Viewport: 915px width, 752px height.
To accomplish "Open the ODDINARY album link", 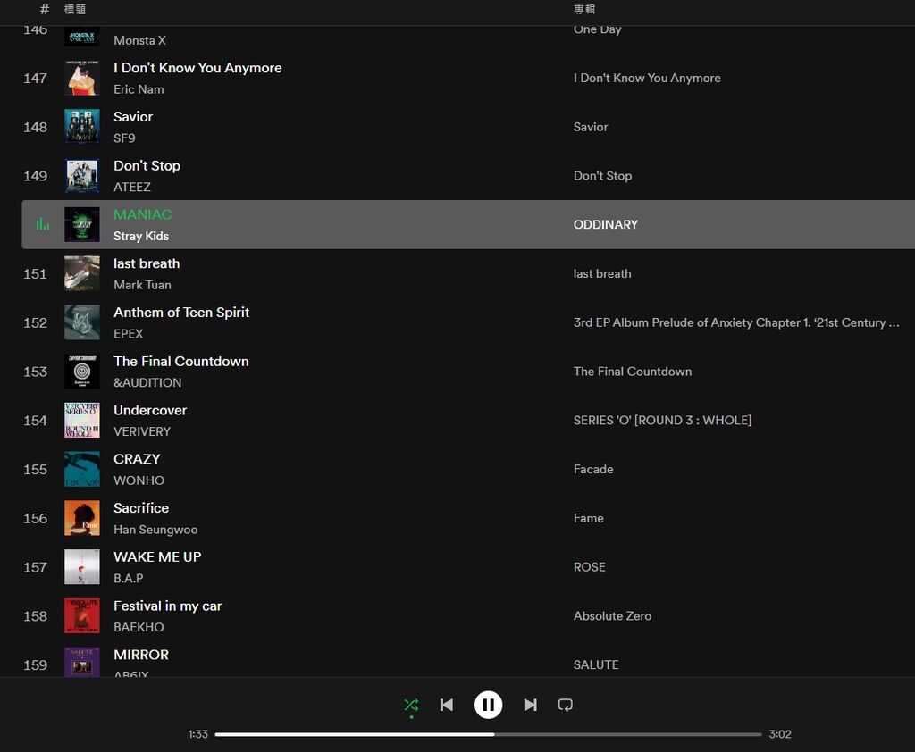I will click(x=606, y=224).
